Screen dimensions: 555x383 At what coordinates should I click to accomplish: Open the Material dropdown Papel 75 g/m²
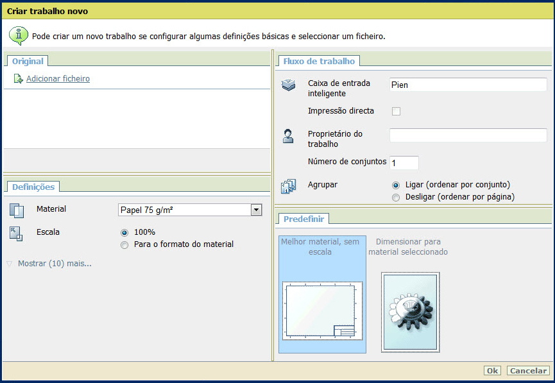256,210
